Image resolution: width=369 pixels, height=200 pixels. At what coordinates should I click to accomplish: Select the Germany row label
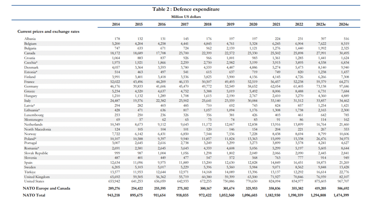point(31,86)
